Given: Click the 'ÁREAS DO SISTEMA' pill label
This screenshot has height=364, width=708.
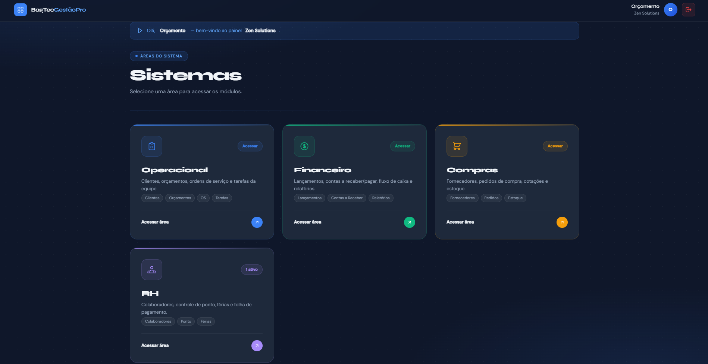Looking at the screenshot, I should (159, 56).
